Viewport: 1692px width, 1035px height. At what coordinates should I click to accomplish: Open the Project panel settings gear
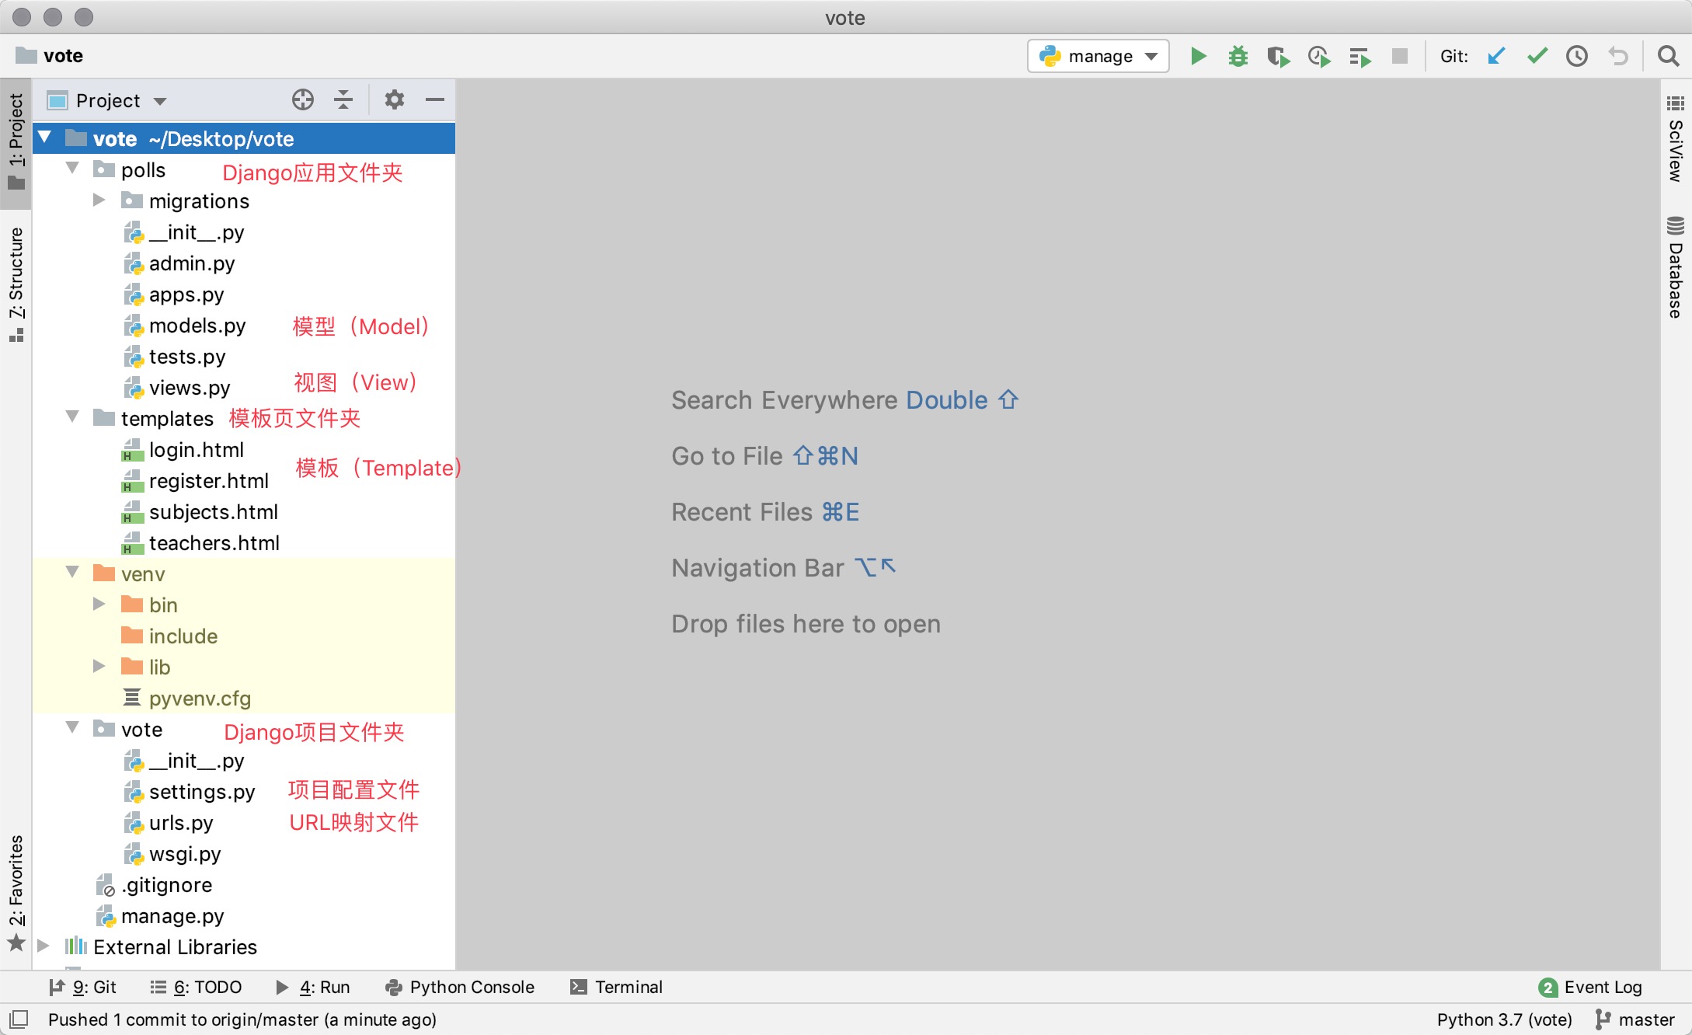394,99
